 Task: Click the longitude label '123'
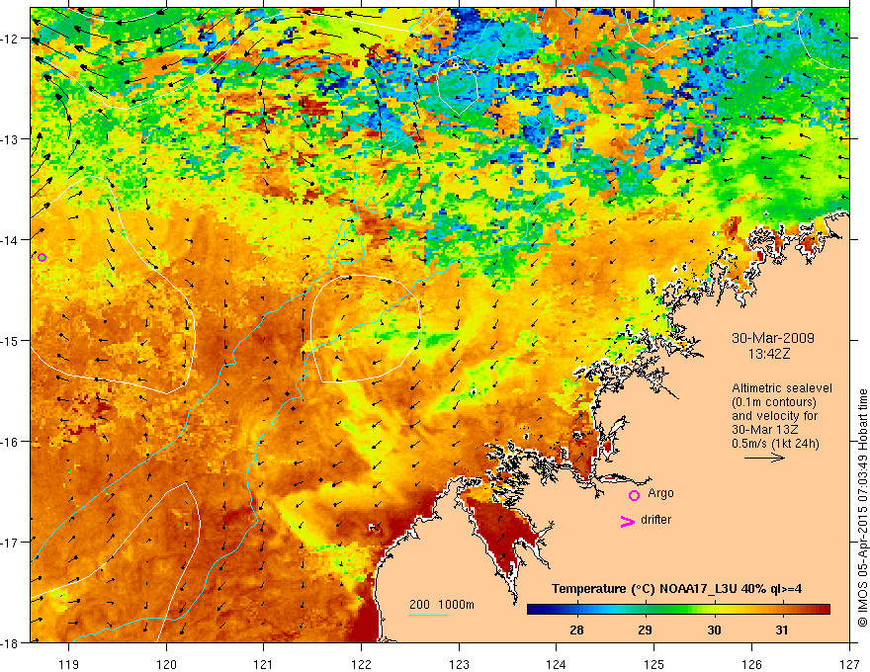(x=459, y=664)
